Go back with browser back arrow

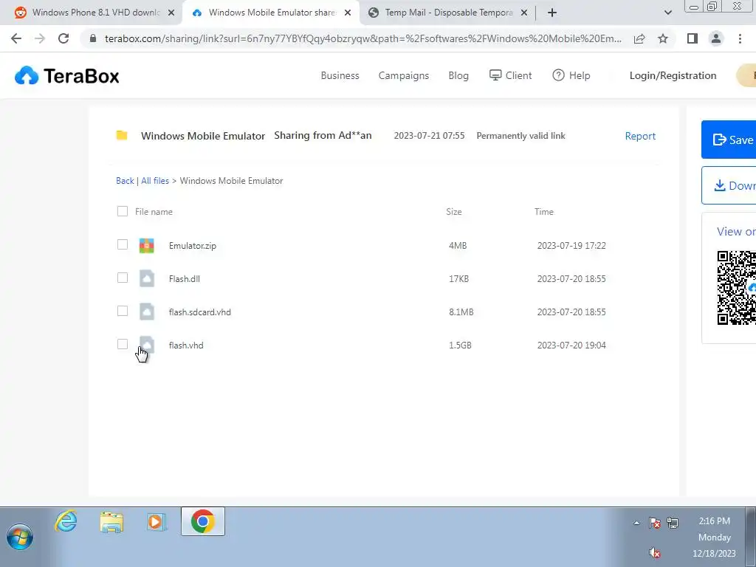pyautogui.click(x=16, y=38)
